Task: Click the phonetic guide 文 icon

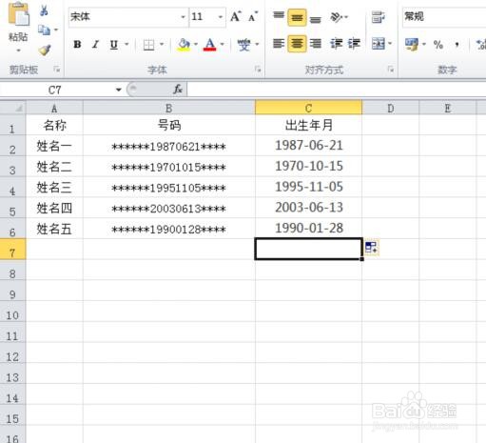Action: (x=243, y=45)
